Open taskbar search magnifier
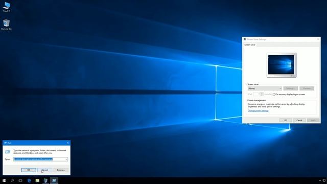 point(12,180)
